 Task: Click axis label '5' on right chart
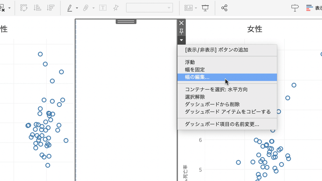coord(200,170)
